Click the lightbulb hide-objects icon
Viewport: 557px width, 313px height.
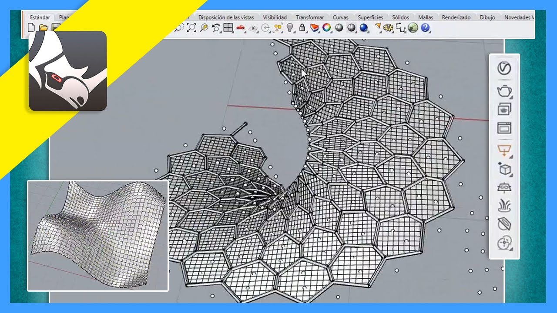pos(290,28)
